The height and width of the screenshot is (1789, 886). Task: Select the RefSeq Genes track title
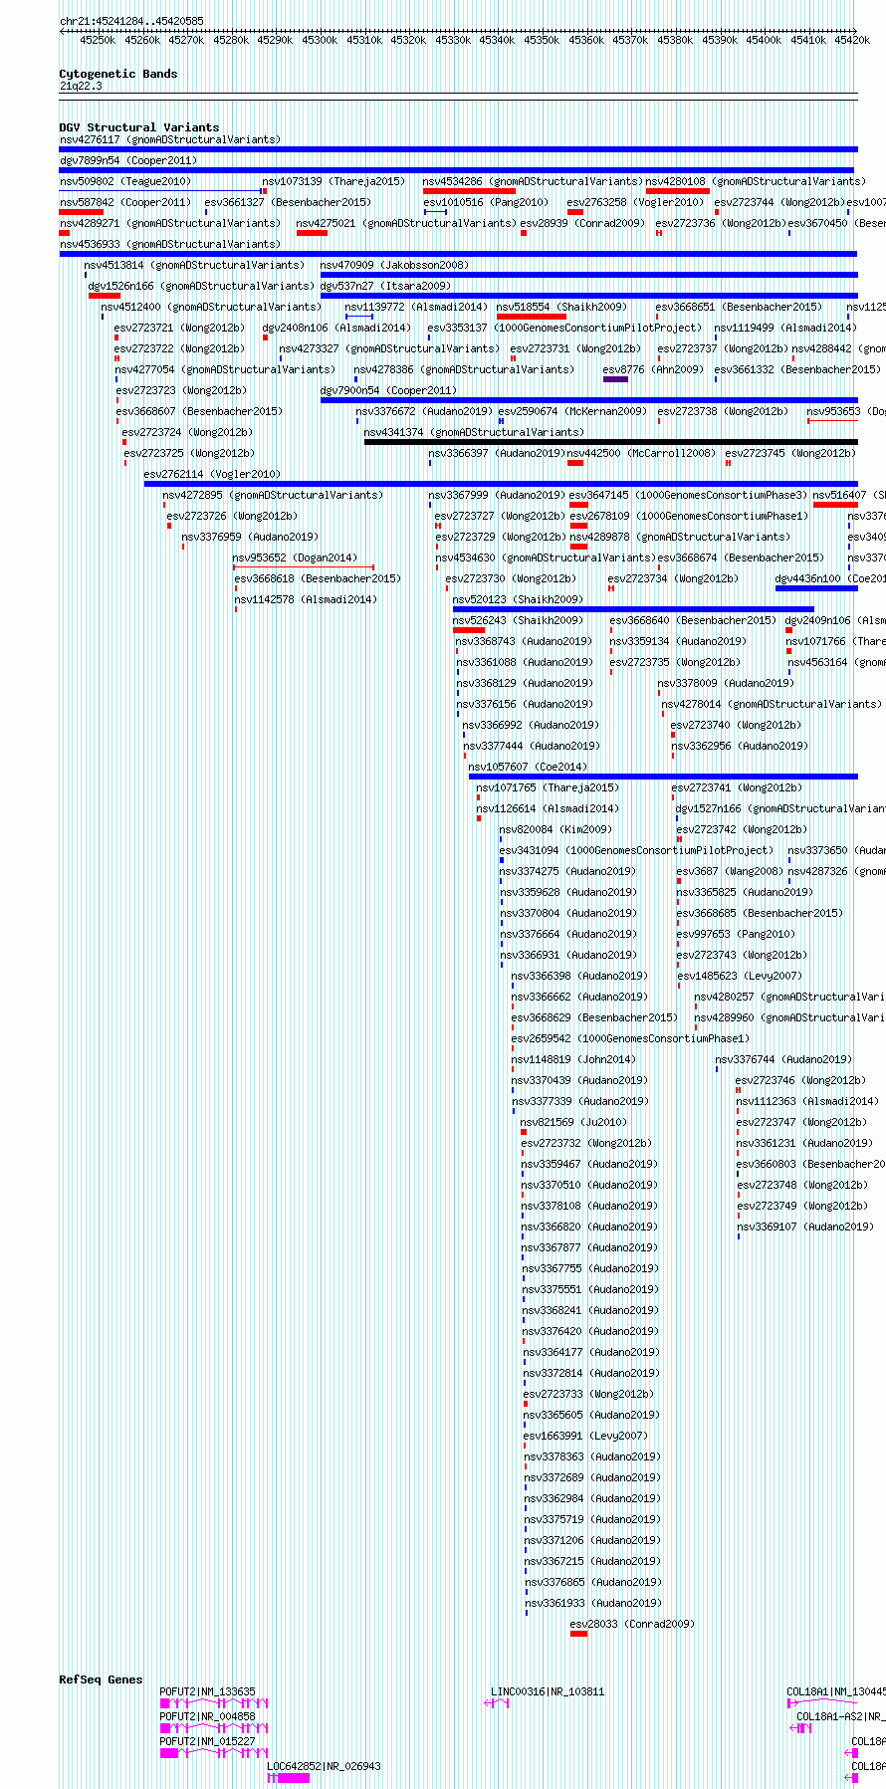[x=101, y=1679]
